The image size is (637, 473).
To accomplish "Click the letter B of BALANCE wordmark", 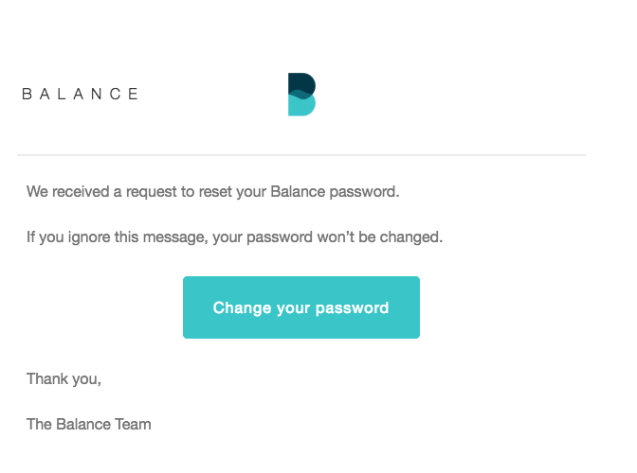I will (x=27, y=94).
